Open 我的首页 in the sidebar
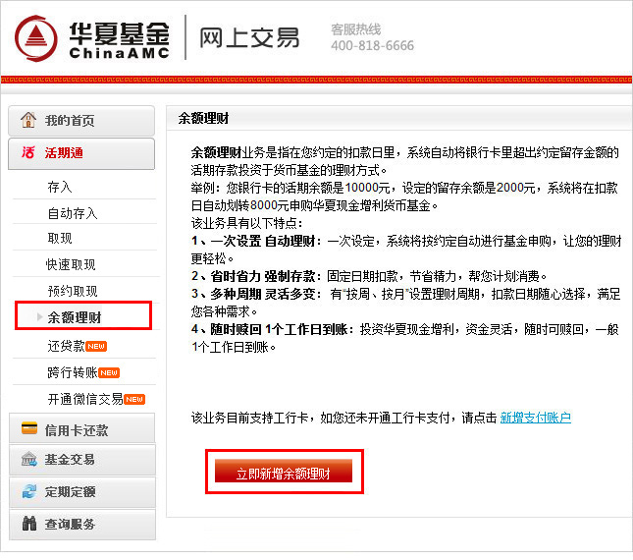 click(x=81, y=121)
